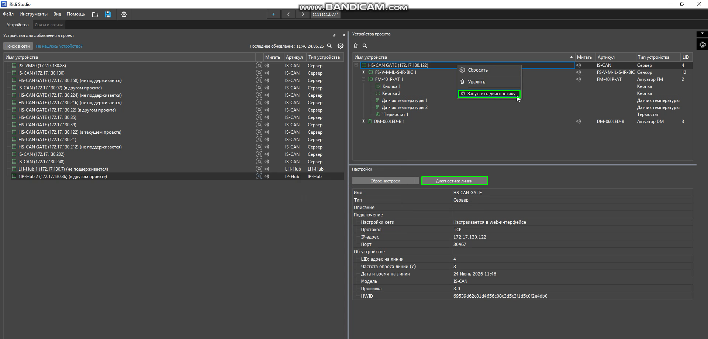Select 'Датчик температуры 2' in the project tree
The image size is (708, 339).
point(405,107)
